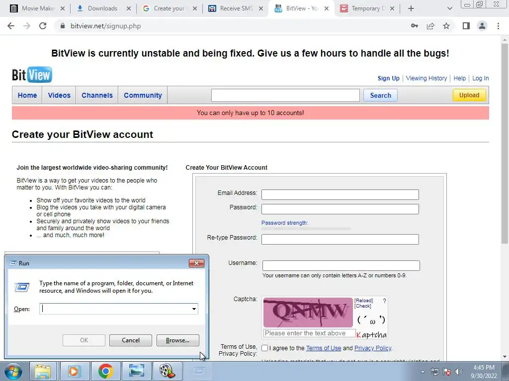Expand the tab search chevron
Viewport: 509px width, 381px height.
(449, 8)
